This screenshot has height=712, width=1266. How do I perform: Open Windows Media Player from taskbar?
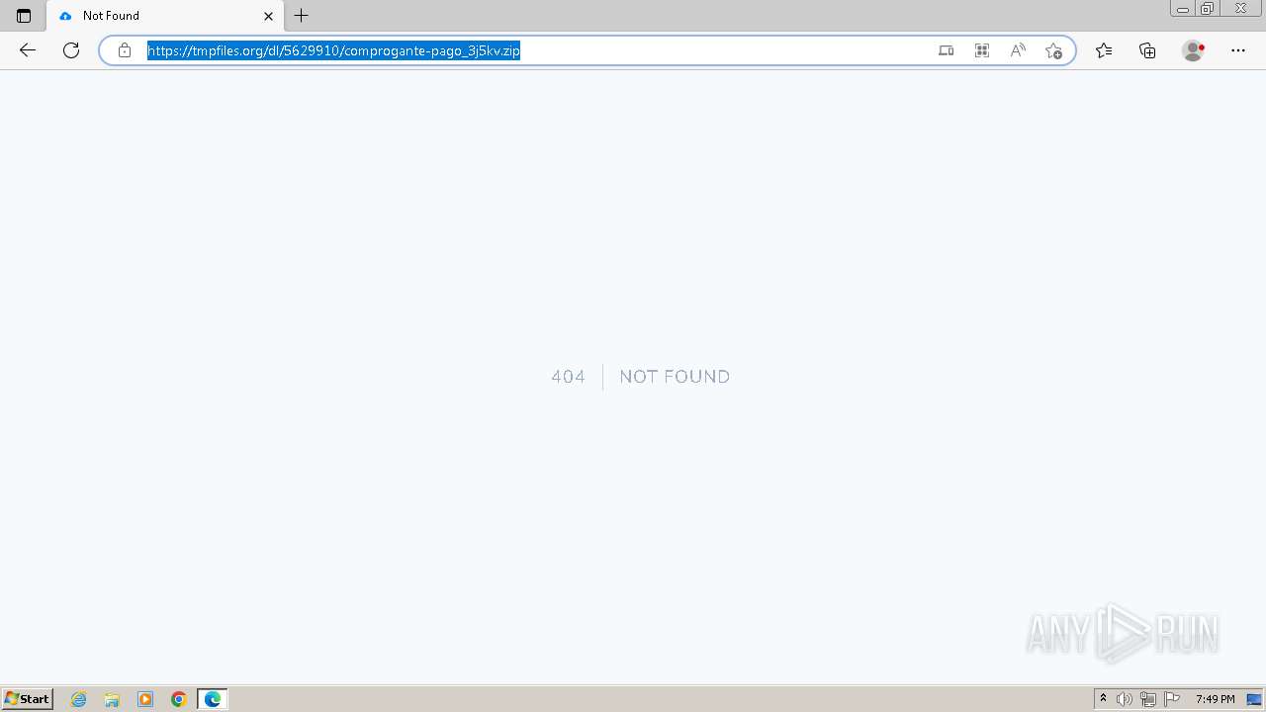pos(145,699)
